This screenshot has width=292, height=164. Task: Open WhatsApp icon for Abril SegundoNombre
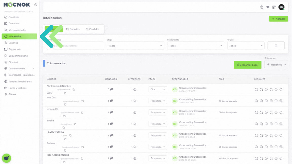[266, 89]
